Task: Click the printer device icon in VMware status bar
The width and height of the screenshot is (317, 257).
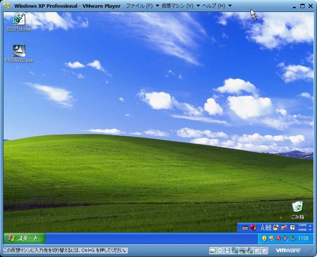Action: pyautogui.click(x=242, y=250)
